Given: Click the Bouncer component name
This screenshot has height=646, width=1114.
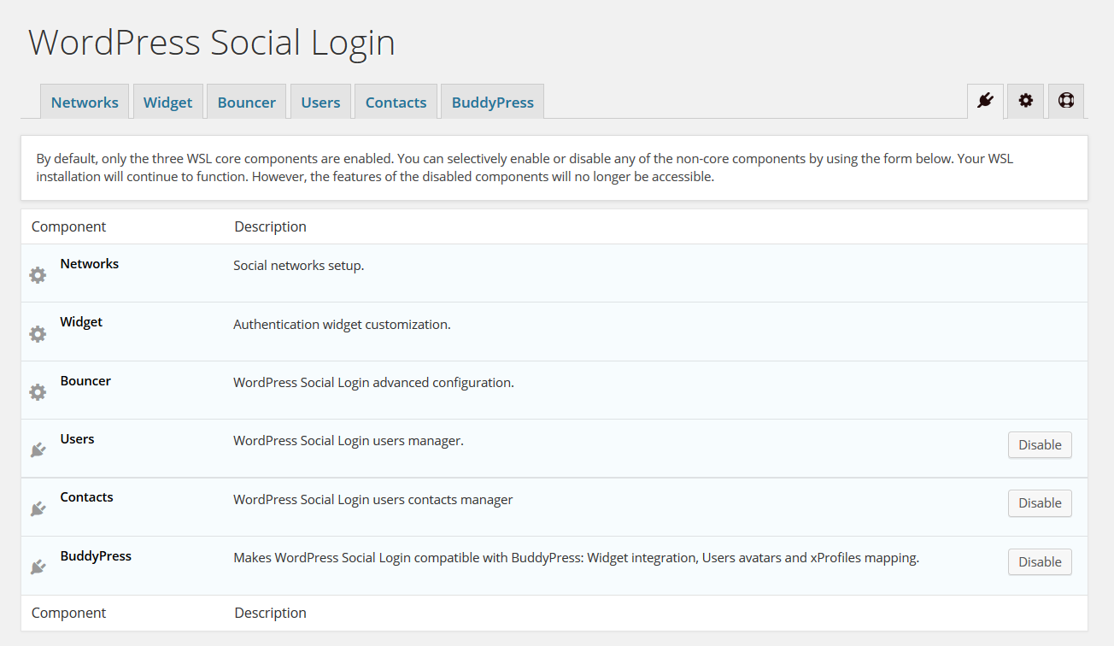Looking at the screenshot, I should coord(85,381).
